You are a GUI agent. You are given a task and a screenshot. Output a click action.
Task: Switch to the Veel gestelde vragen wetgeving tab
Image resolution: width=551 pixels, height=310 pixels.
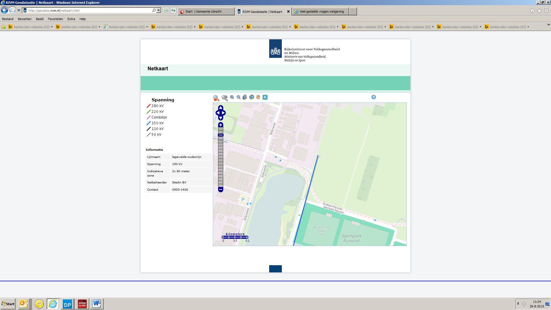pyautogui.click(x=320, y=11)
